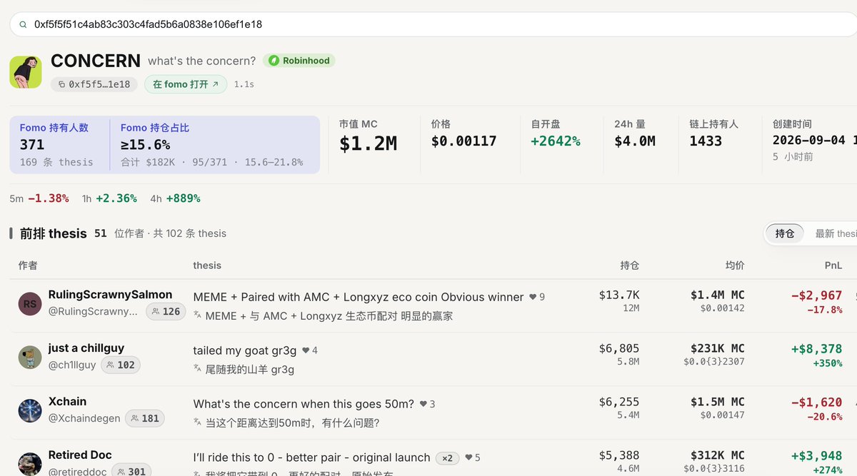The image size is (857, 476).
Task: Click the 169 条 thesis count
Action: click(x=56, y=162)
